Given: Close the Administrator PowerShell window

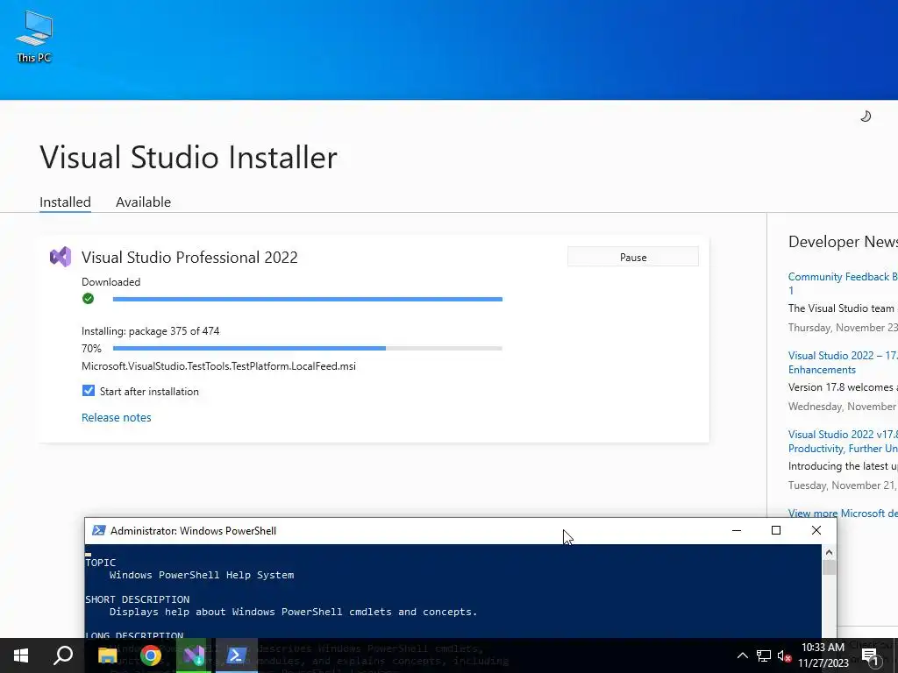Looking at the screenshot, I should (x=816, y=530).
